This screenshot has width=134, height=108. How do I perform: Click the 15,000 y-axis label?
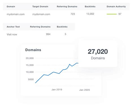click(30, 65)
